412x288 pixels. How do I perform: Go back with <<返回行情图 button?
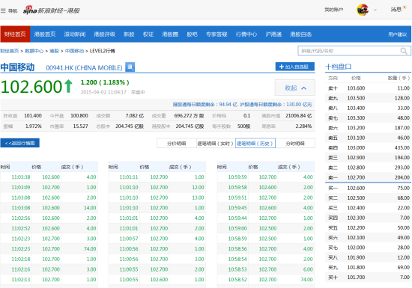click(20, 143)
